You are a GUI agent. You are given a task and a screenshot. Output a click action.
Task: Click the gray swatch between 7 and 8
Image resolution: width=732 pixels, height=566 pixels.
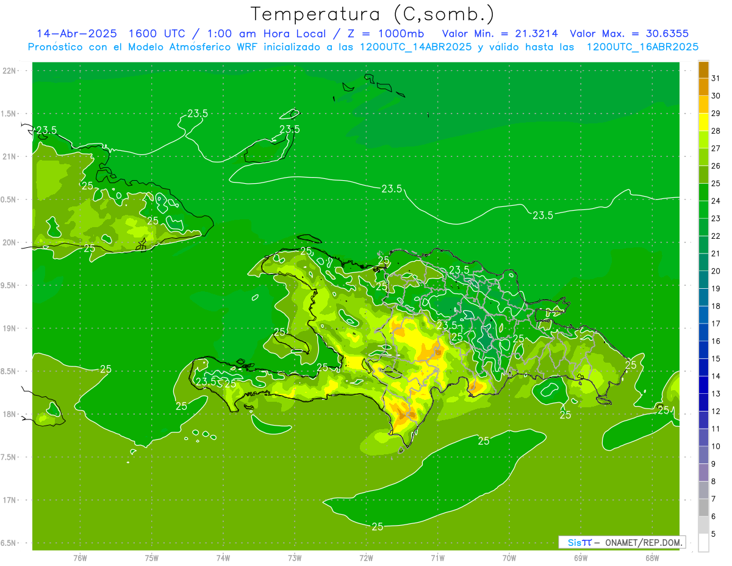tap(703, 490)
